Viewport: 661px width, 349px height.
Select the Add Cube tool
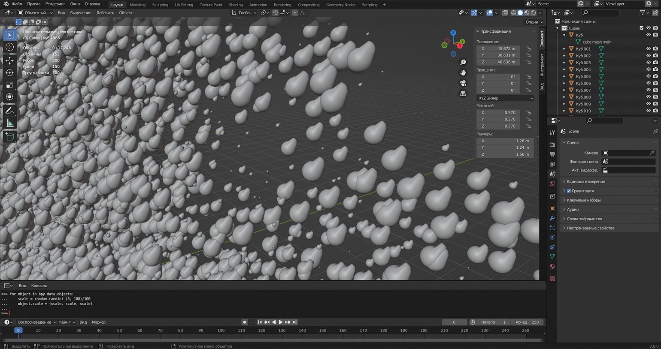(9, 137)
